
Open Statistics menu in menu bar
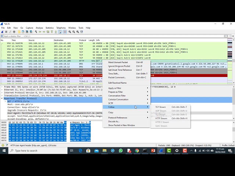click(x=50, y=28)
